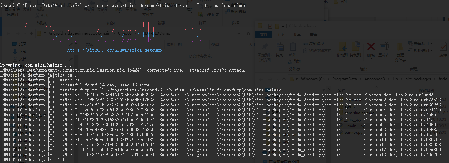Open 文件 tab in frida_dexdump Explorer window
This screenshot has width=449, height=163.
[264, 35]
